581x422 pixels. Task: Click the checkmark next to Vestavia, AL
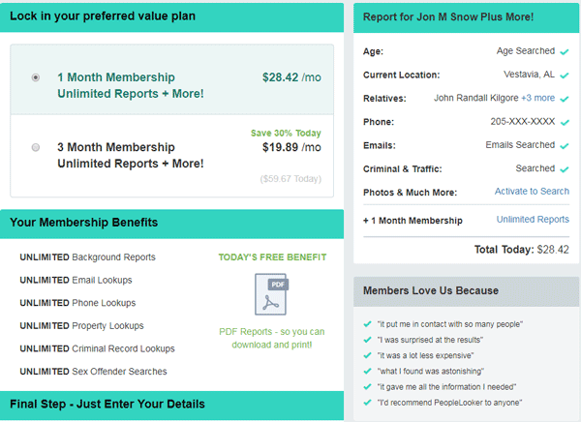[x=564, y=75]
